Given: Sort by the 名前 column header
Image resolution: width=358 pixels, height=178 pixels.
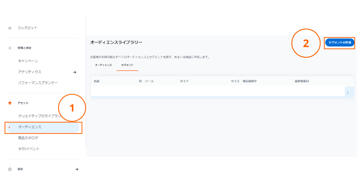Looking at the screenshot, I should pos(96,81).
